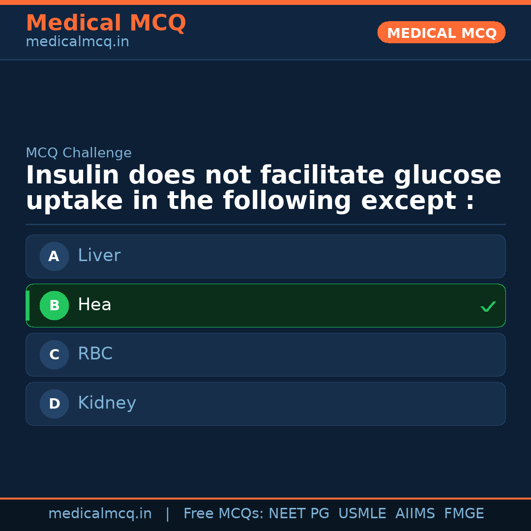Click the Hea answer text
The image size is (531, 531).
[94, 305]
